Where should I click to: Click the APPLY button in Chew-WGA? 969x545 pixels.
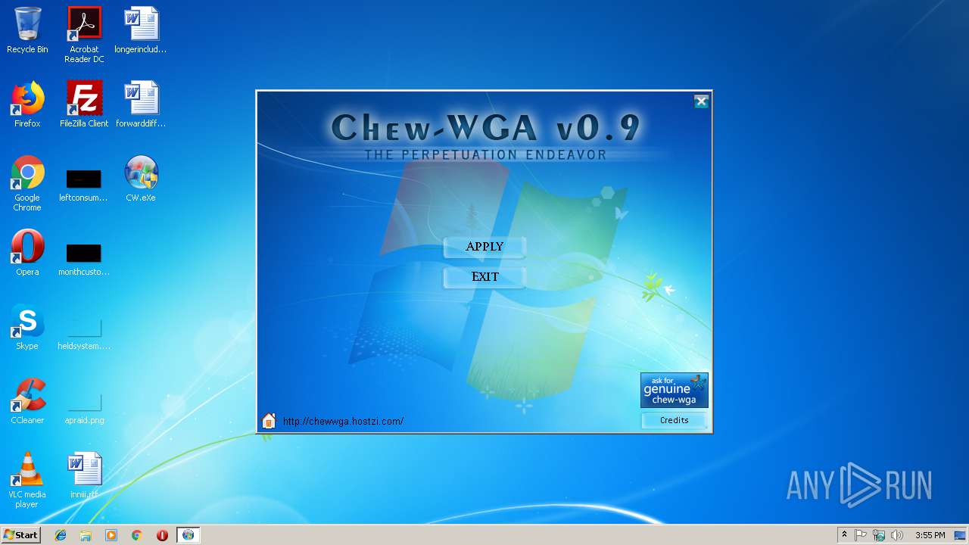pos(484,247)
